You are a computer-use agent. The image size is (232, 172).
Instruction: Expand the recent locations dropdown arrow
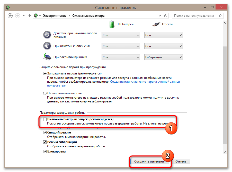[24, 16]
